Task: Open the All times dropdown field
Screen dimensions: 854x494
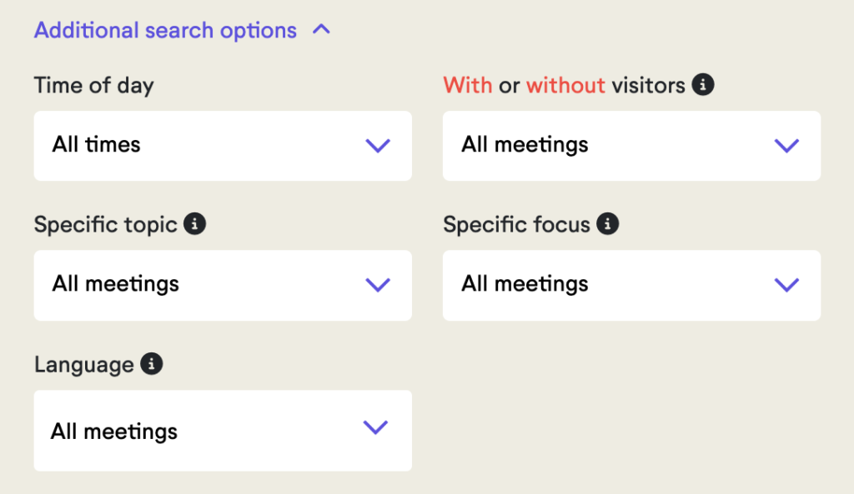Action: [x=223, y=146]
